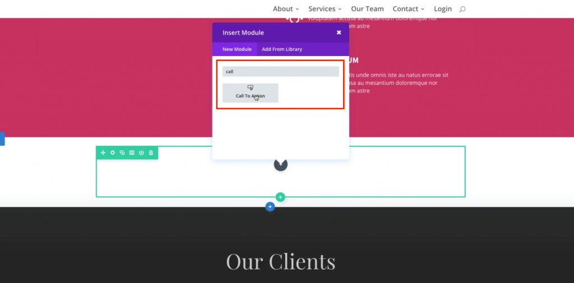Screen dimensions: 574x283
Task: Click the Our Clients heading
Action: click(x=281, y=261)
